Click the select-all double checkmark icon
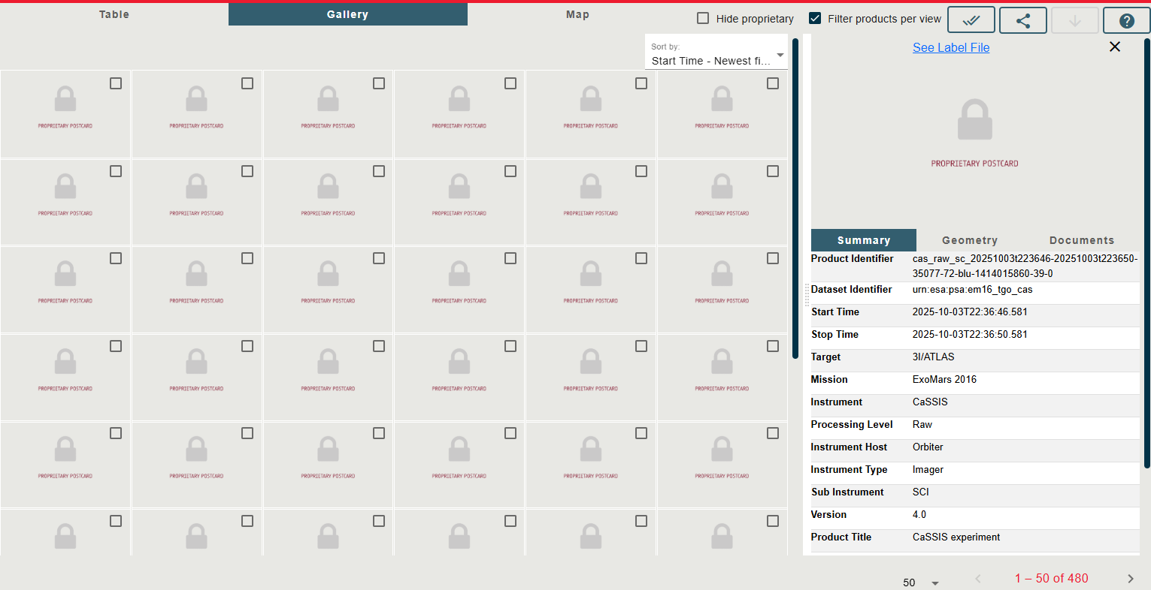This screenshot has height=590, width=1151. pos(971,20)
